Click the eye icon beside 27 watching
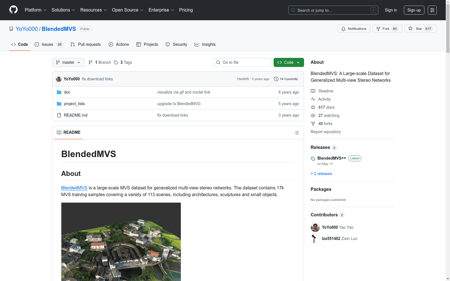Viewport: 450px width, 281px height. click(313, 115)
